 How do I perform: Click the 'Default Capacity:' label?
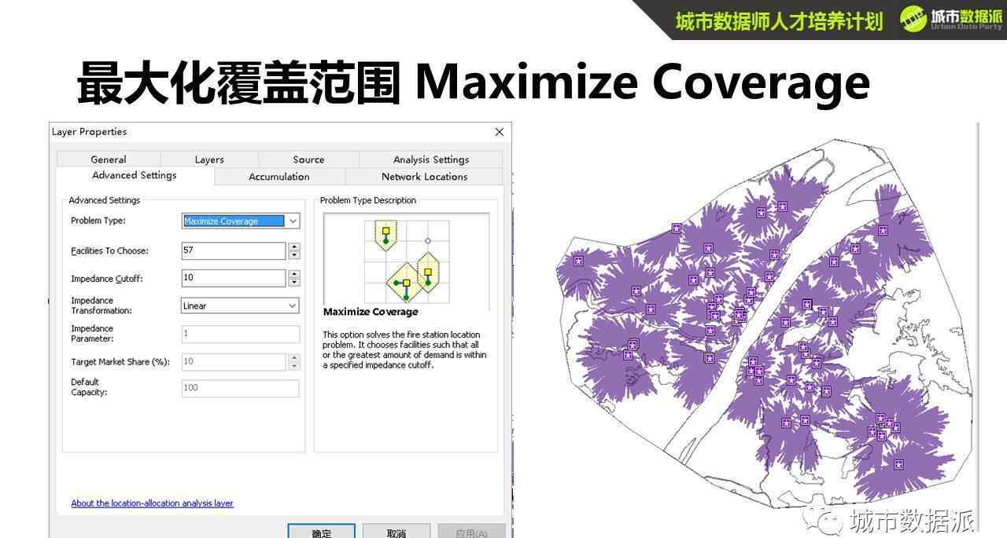[x=89, y=387]
